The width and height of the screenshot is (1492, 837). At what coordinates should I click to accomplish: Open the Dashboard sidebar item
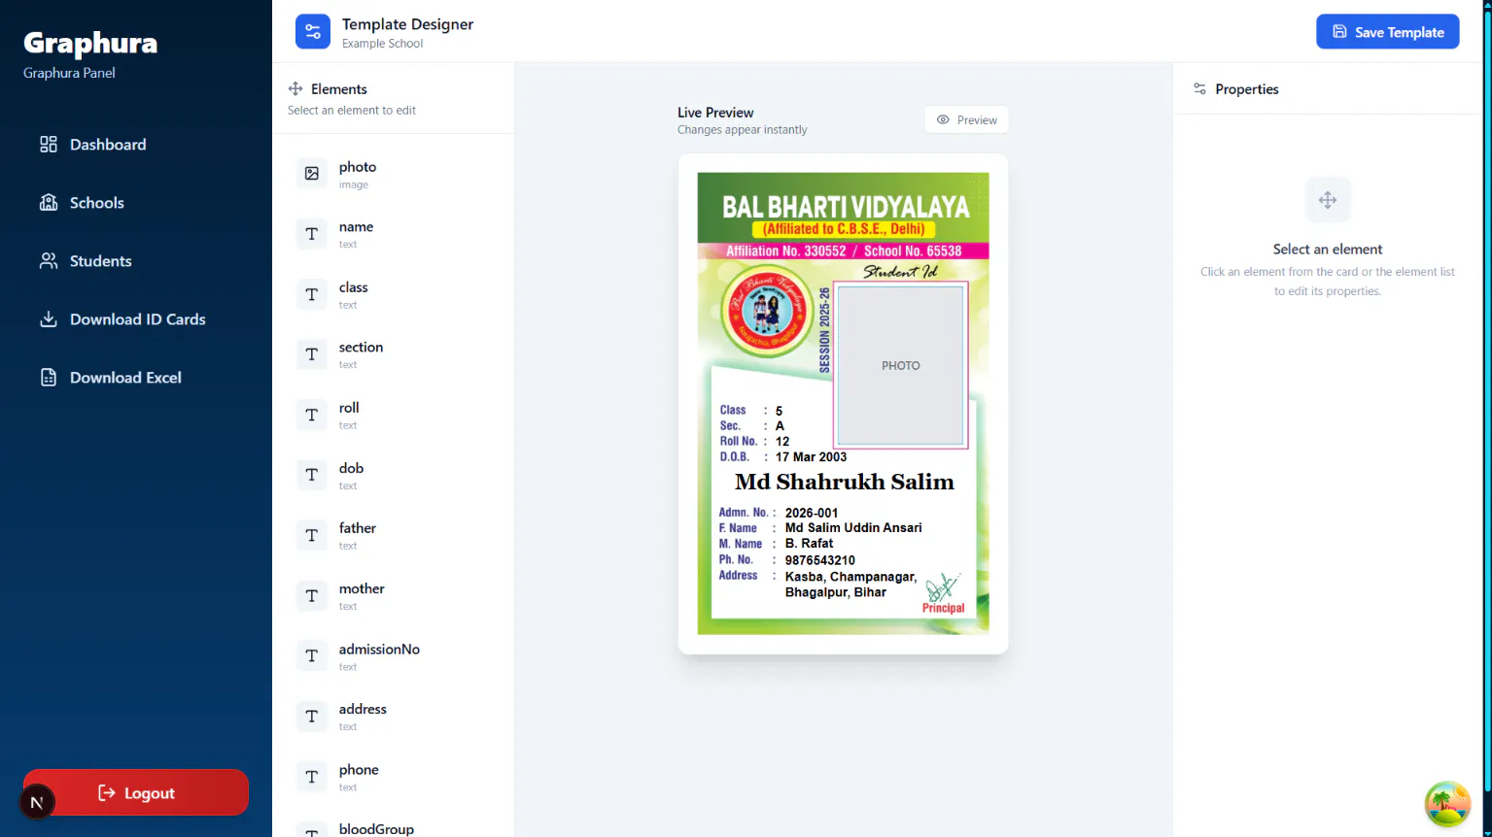coord(136,145)
